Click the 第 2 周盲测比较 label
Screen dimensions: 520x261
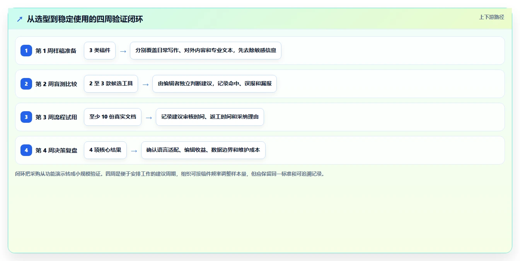56,84
